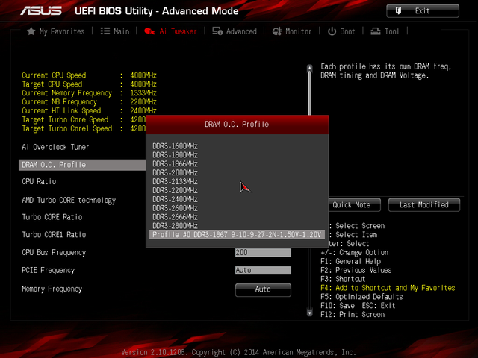Switch to the Main tab
This screenshot has width=478, height=358.
(x=115, y=31)
